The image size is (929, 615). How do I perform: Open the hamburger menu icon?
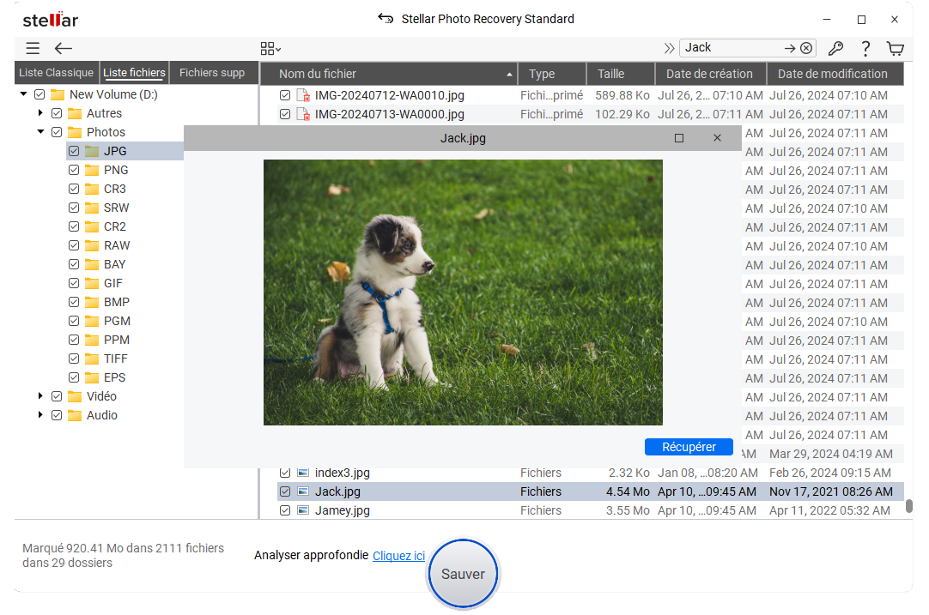33,49
